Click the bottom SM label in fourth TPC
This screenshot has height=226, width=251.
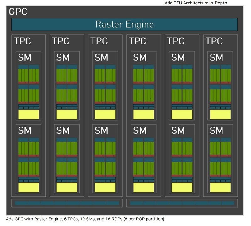[139, 131]
